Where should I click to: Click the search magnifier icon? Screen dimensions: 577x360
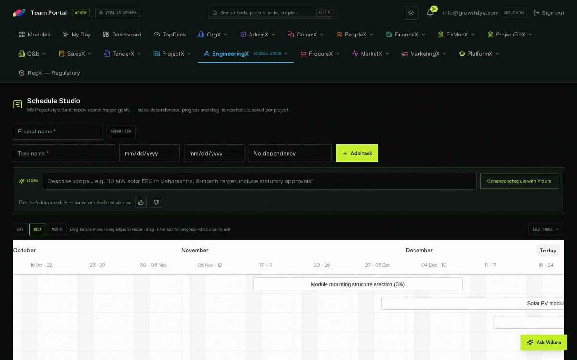[x=215, y=13]
